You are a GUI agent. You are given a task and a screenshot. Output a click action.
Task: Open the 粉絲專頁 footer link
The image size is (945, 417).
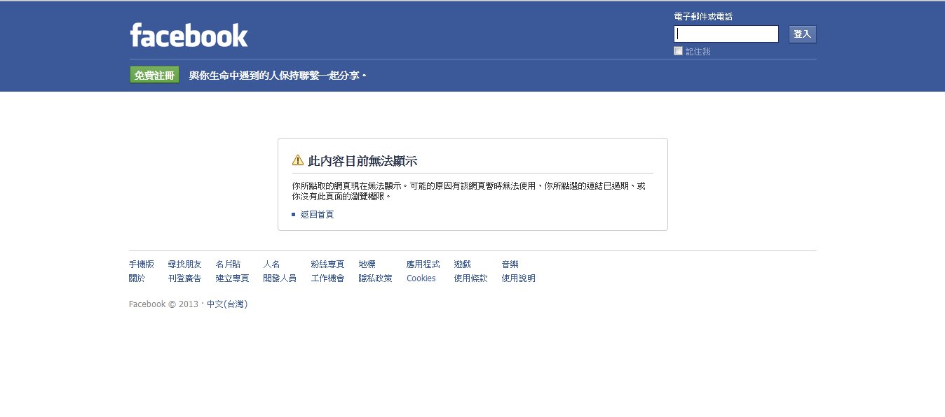point(327,264)
